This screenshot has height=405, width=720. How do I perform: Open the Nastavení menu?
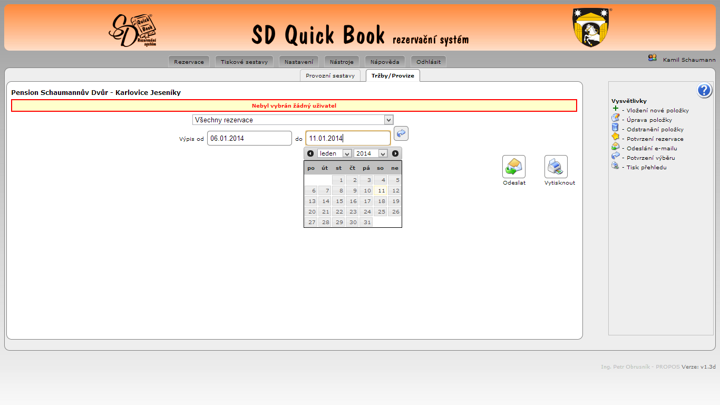(x=299, y=62)
